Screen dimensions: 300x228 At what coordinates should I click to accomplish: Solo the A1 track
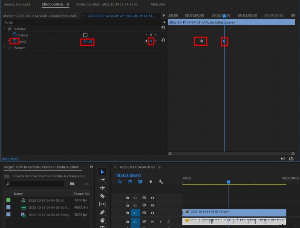pos(160,221)
